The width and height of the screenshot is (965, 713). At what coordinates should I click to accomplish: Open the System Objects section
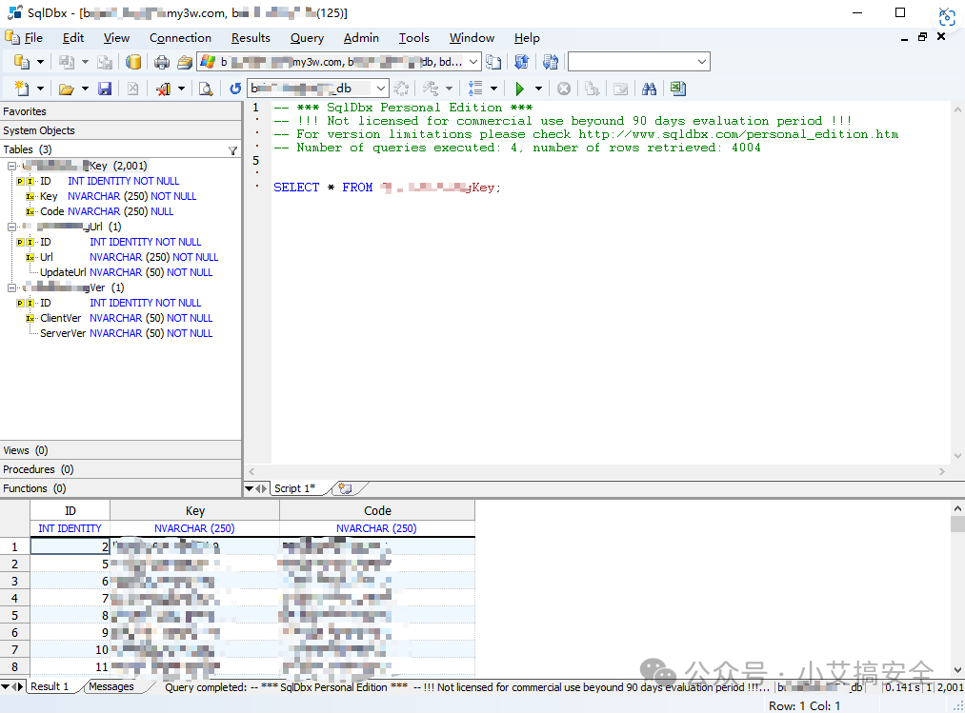click(x=121, y=130)
